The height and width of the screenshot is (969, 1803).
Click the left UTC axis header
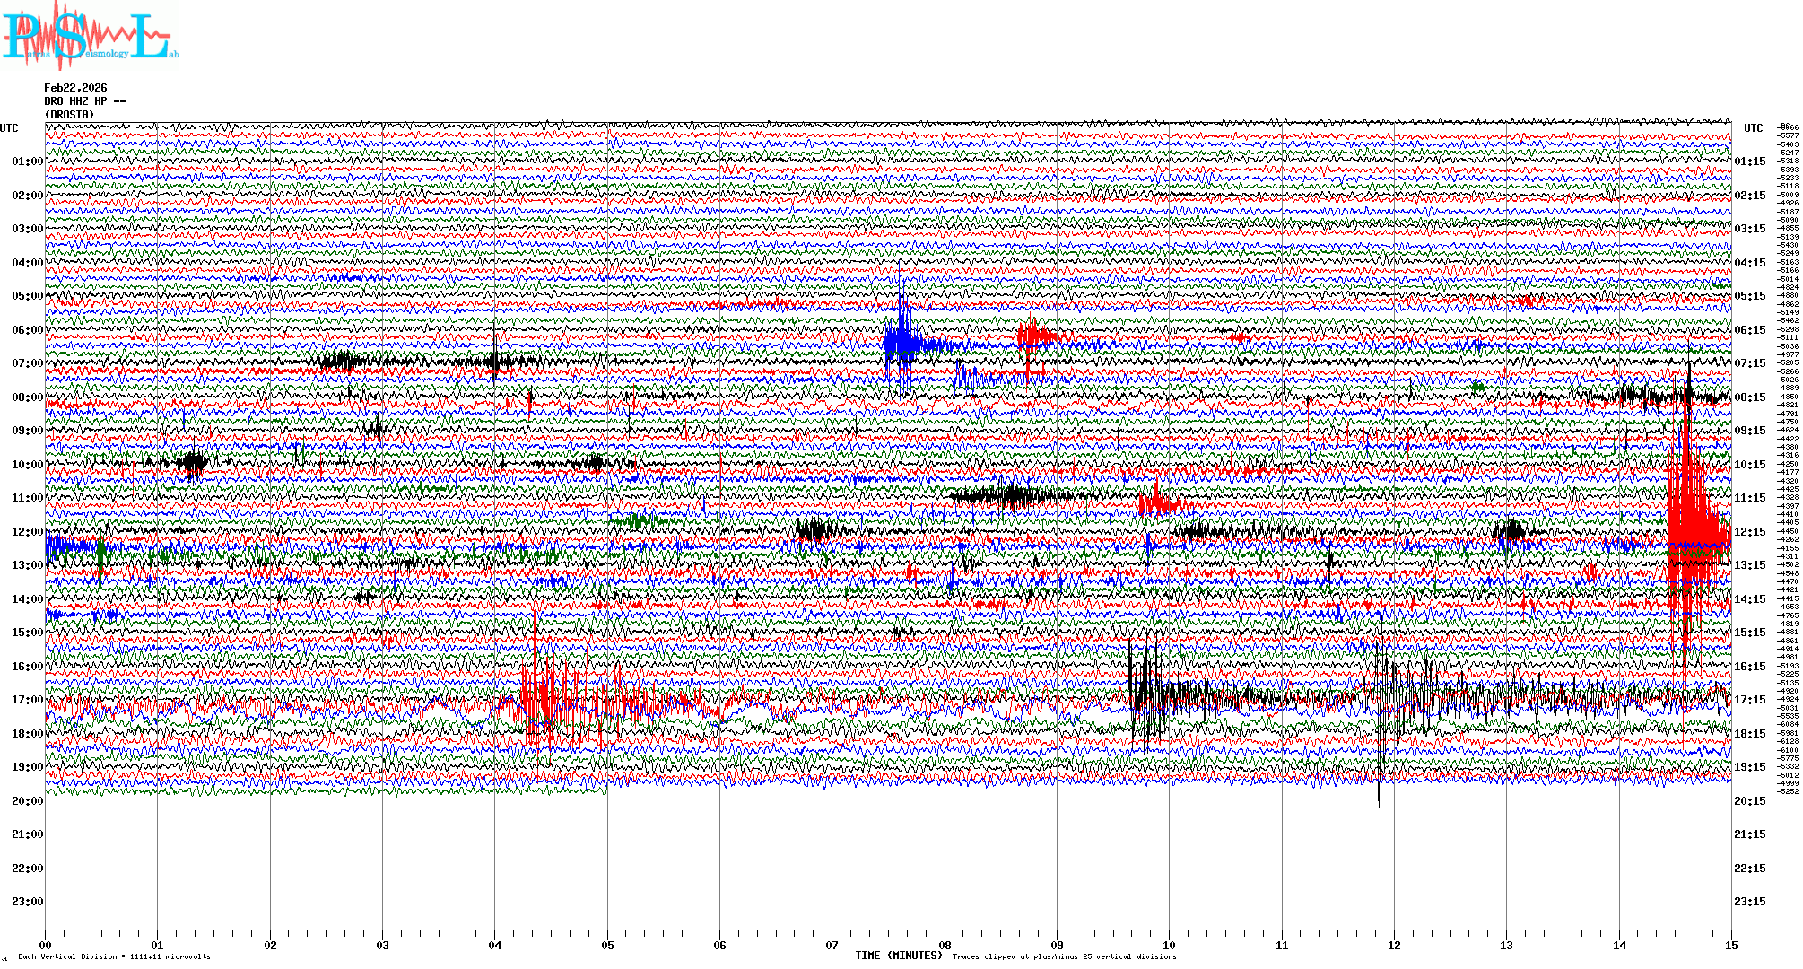9,128
